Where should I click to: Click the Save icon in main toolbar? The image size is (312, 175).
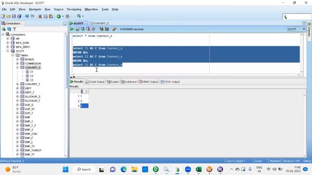coord(14,16)
